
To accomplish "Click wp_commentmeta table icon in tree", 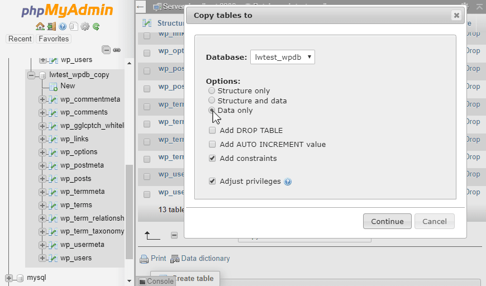I will [53, 99].
